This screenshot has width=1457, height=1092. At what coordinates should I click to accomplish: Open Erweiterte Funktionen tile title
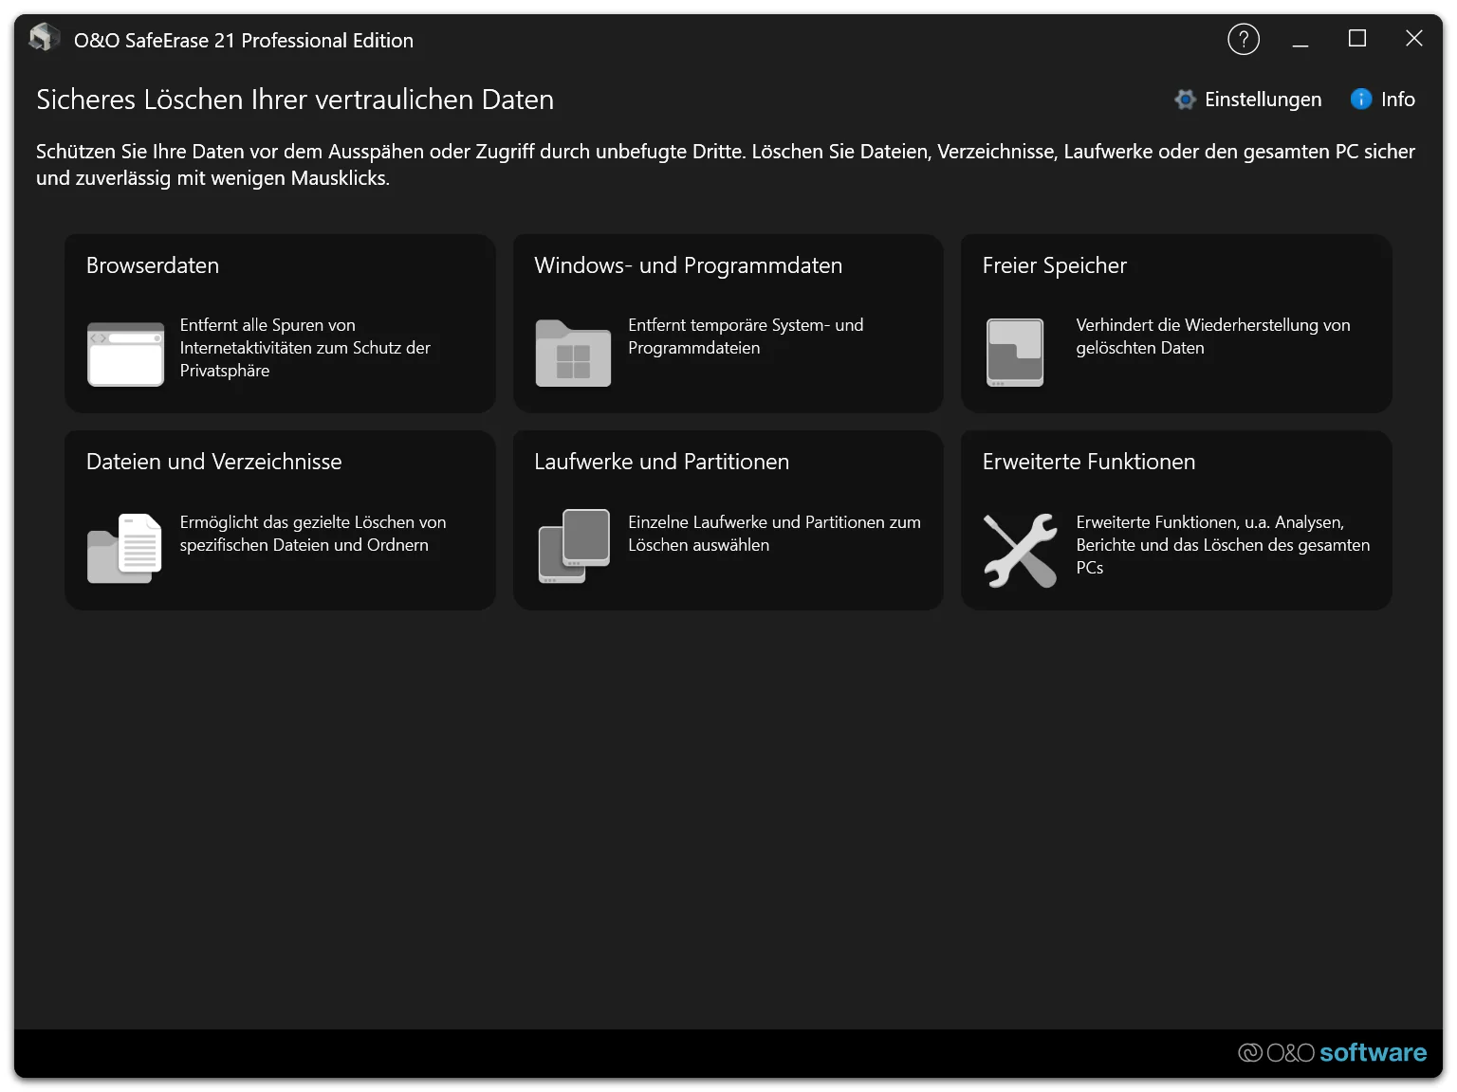(x=1089, y=462)
